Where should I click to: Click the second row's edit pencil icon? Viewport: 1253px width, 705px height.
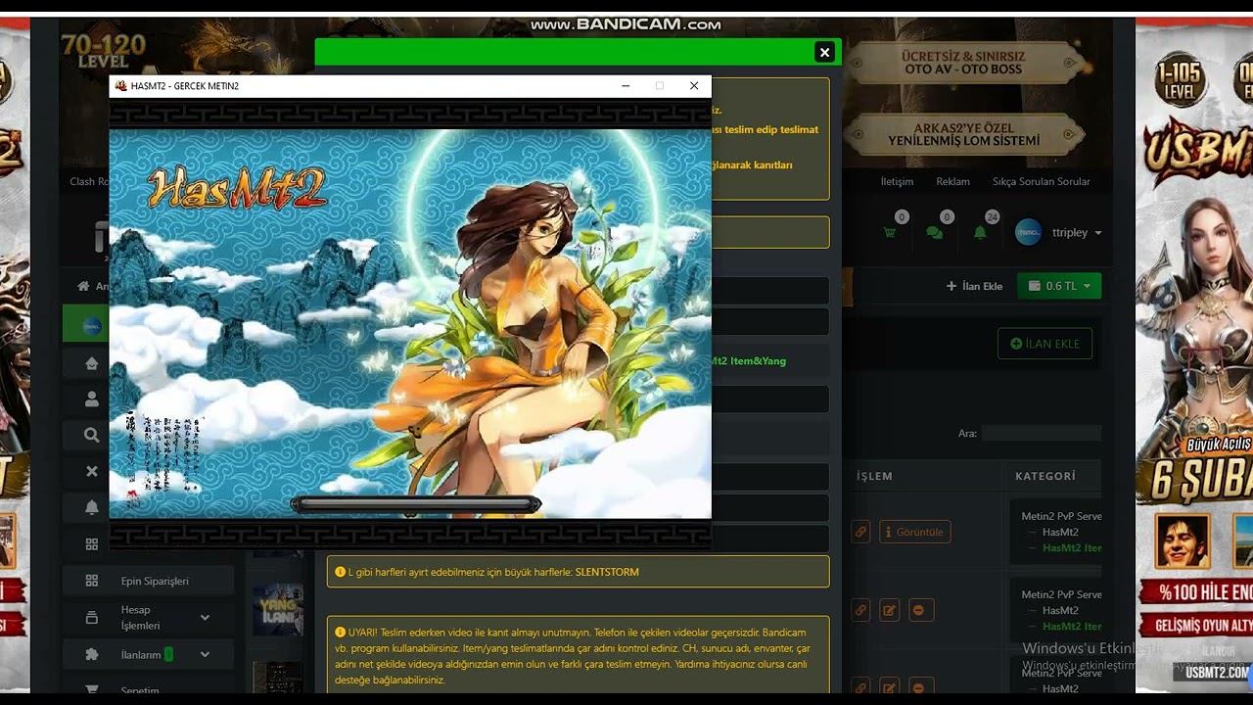pyautogui.click(x=889, y=610)
